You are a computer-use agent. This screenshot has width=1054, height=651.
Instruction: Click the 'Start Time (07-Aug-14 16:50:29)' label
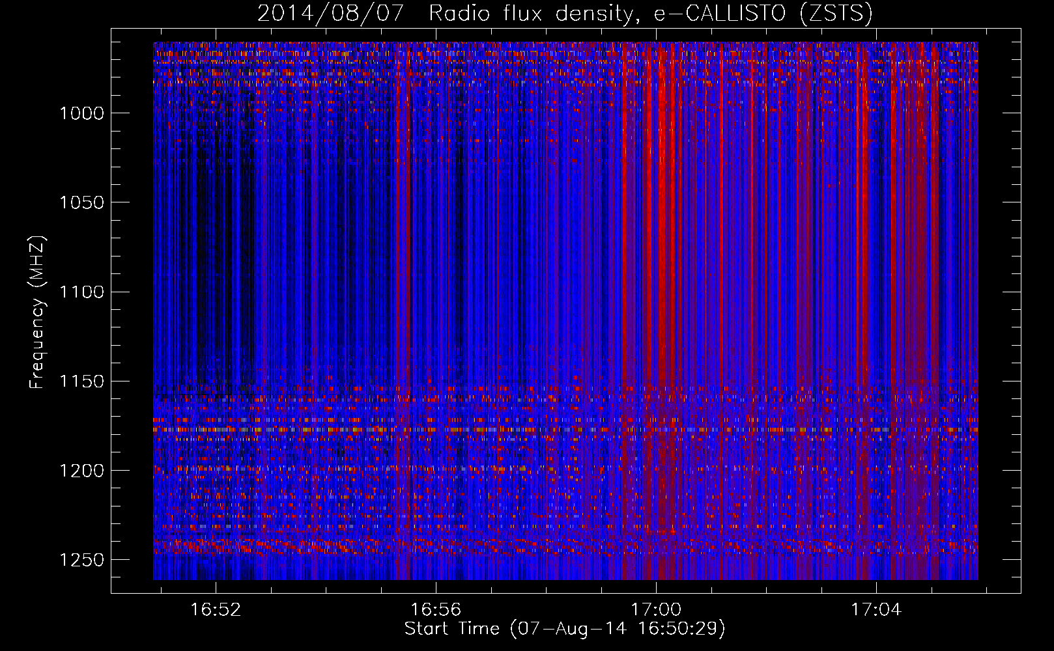click(x=565, y=629)
